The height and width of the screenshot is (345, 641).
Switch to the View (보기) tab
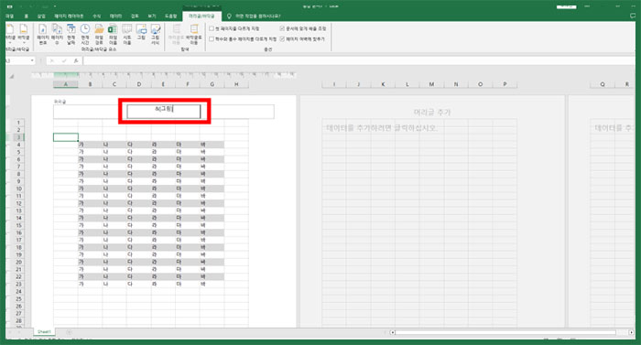tap(152, 16)
